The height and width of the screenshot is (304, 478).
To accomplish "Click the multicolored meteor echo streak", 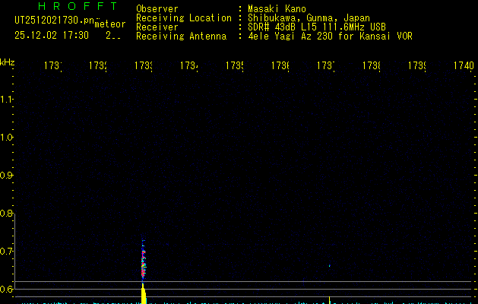I will [144, 259].
